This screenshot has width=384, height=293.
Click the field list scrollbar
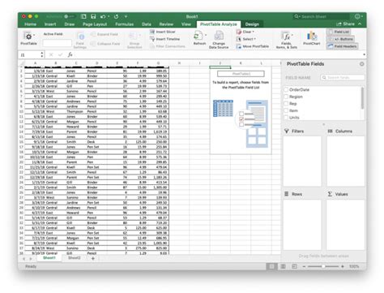362,98
